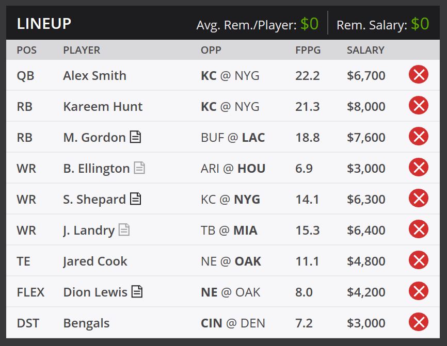Viewport: 447px width, 346px height.
Task: Open Dion Lewis player notes icon
Action: (137, 291)
